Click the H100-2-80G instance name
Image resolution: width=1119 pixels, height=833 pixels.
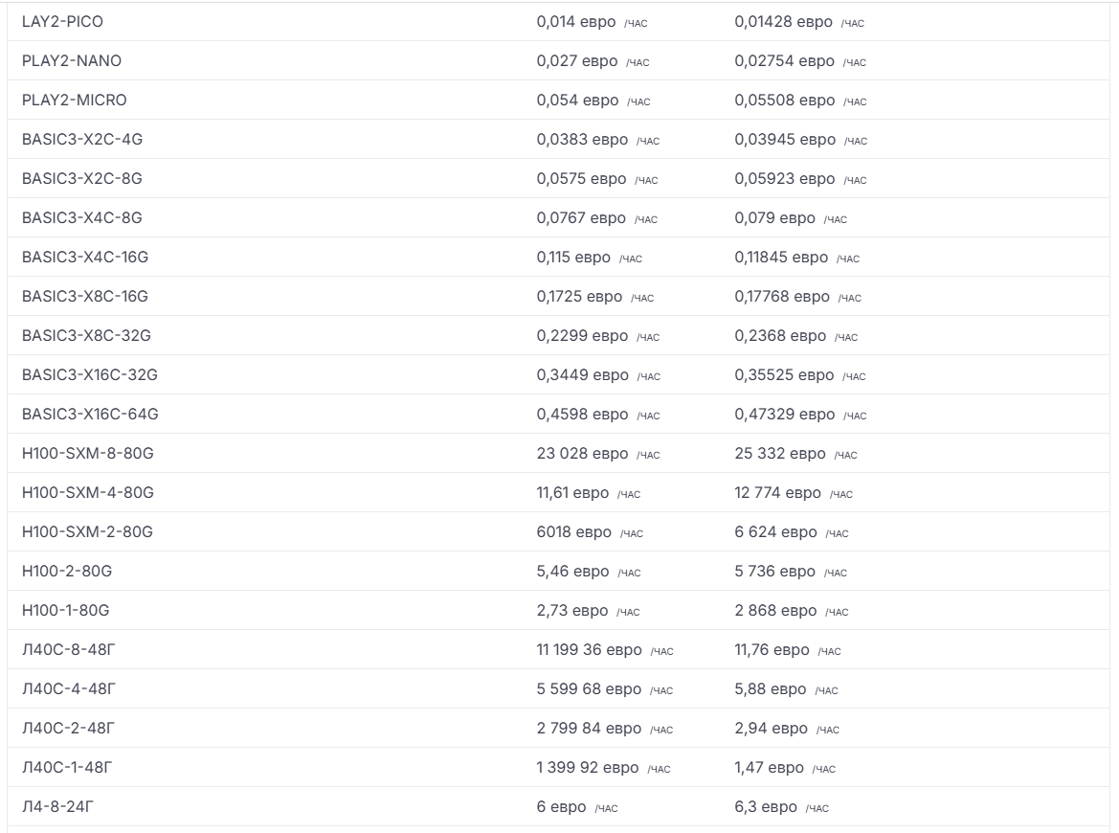67,572
